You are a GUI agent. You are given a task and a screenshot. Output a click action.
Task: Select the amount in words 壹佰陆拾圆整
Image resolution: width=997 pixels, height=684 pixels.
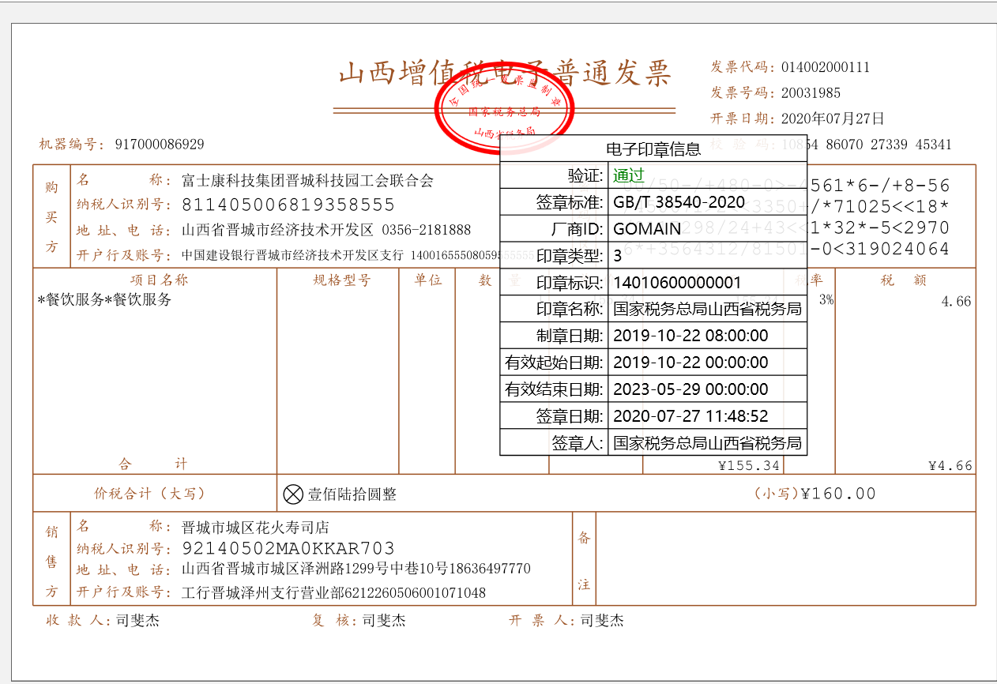pos(352,494)
